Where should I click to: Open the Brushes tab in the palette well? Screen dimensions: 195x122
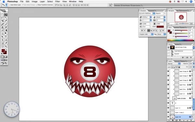[x=117, y=5]
